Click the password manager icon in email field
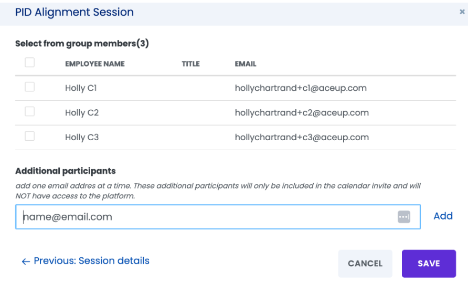This screenshot has width=468, height=282. [404, 217]
